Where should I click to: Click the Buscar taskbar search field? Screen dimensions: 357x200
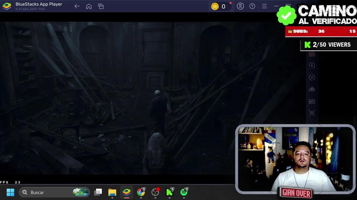click(54, 192)
